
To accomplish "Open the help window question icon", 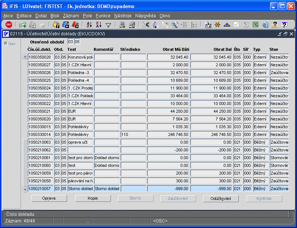I will pos(284,25).
